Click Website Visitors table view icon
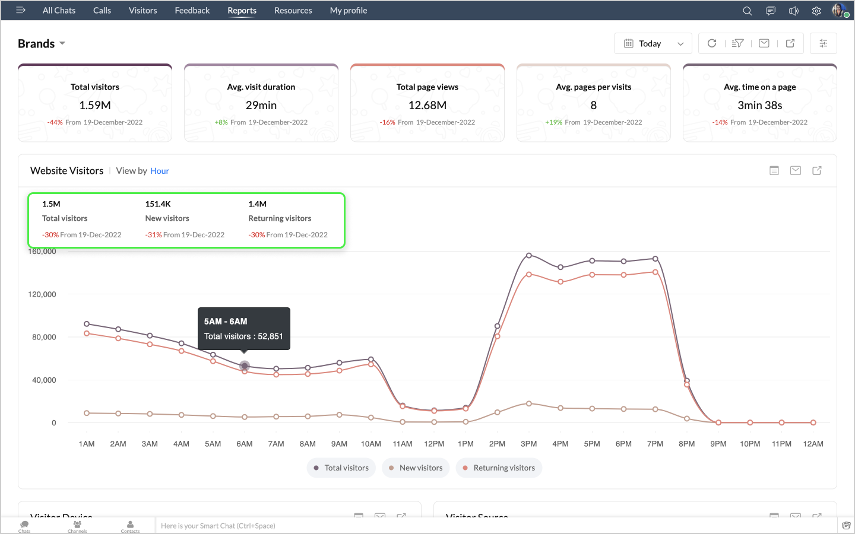Image resolution: width=855 pixels, height=534 pixels. (774, 171)
